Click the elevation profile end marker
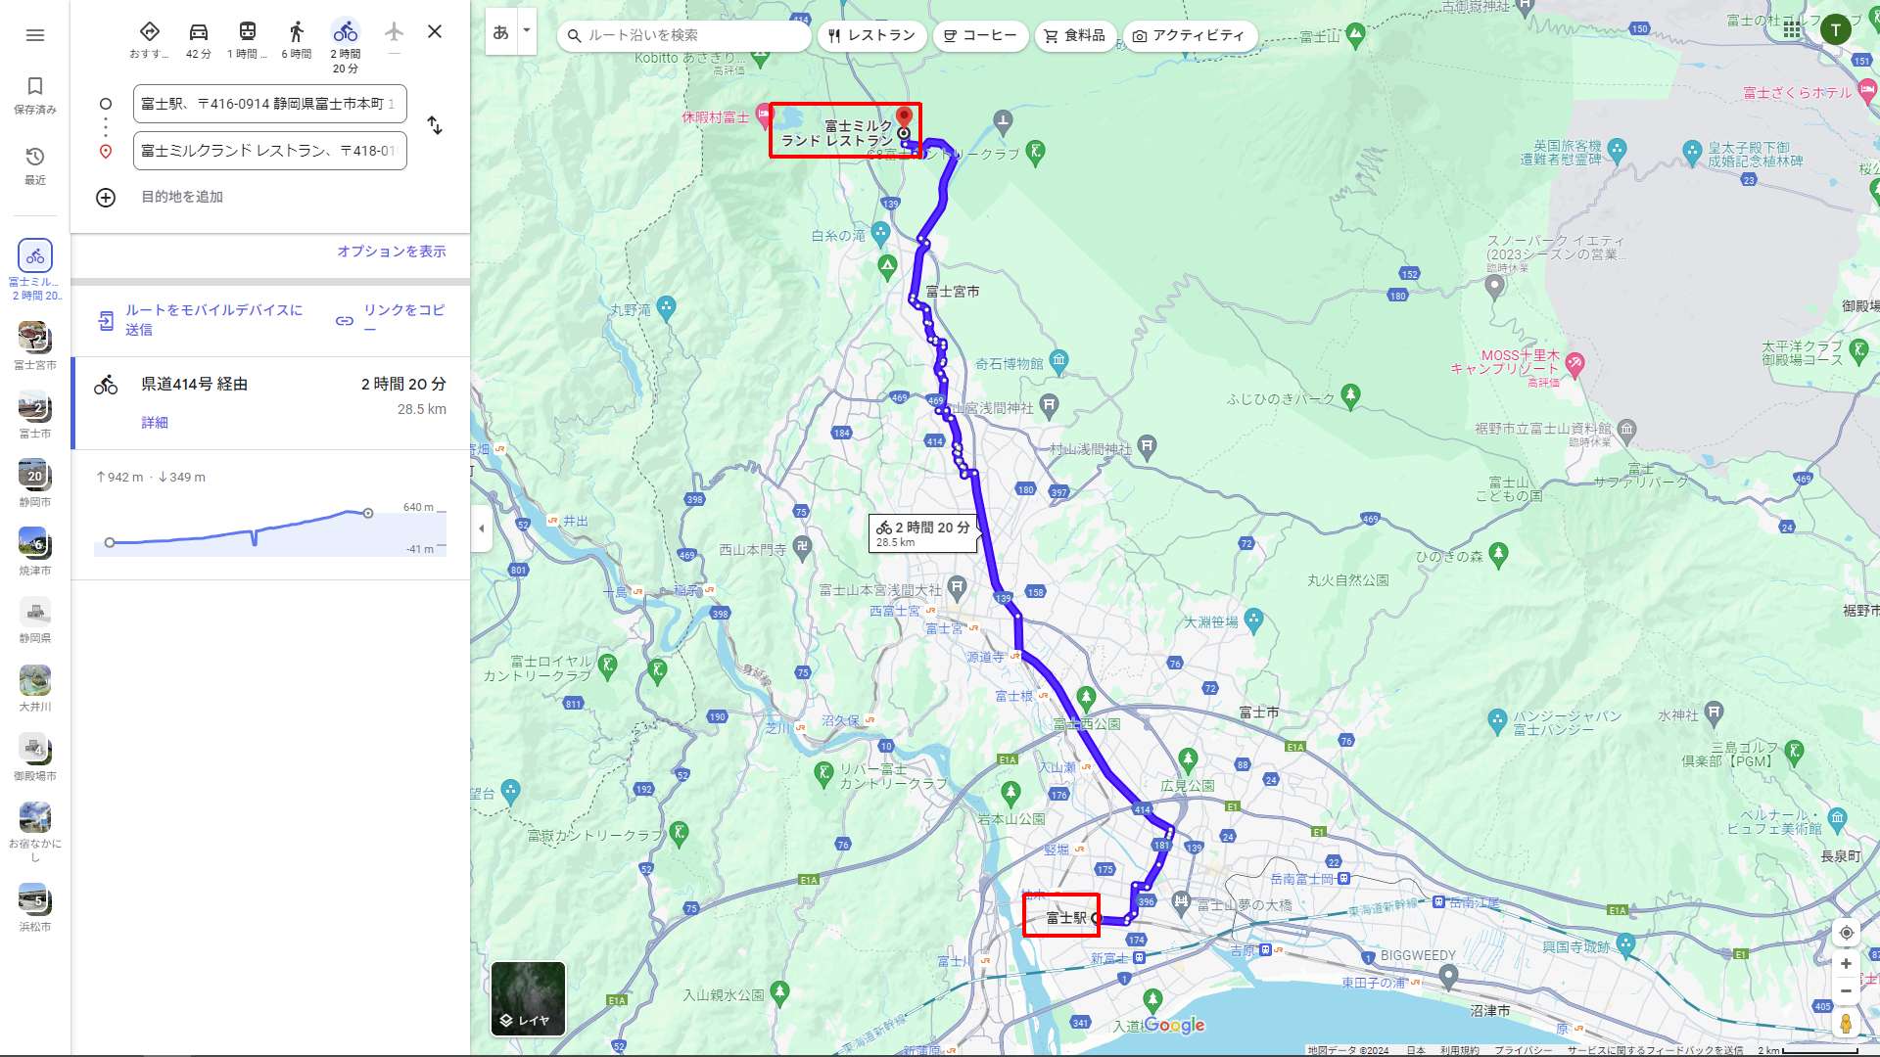1880x1057 pixels. [x=368, y=513]
